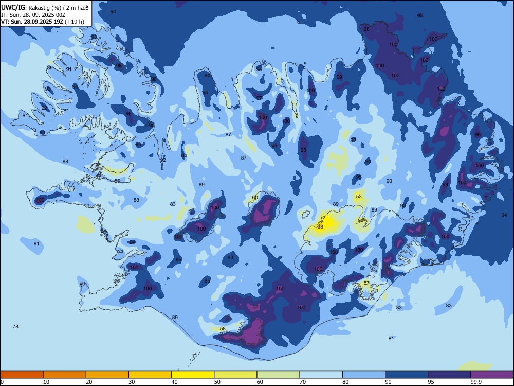Click the '70' legend tick label

click(303, 382)
